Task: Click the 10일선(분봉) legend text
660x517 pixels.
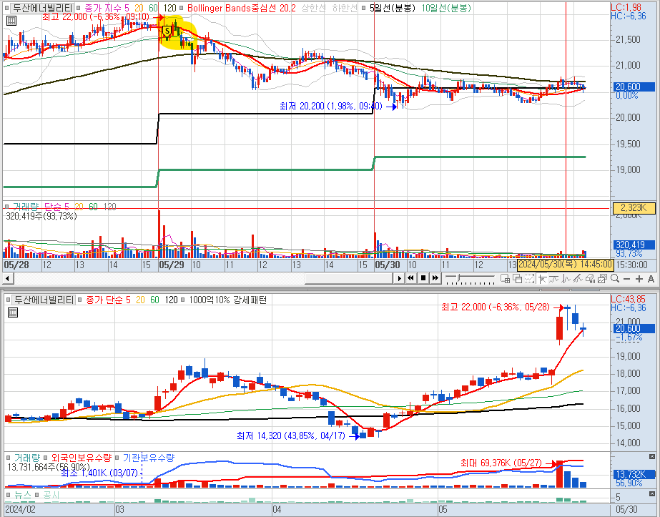Action: pos(446,8)
